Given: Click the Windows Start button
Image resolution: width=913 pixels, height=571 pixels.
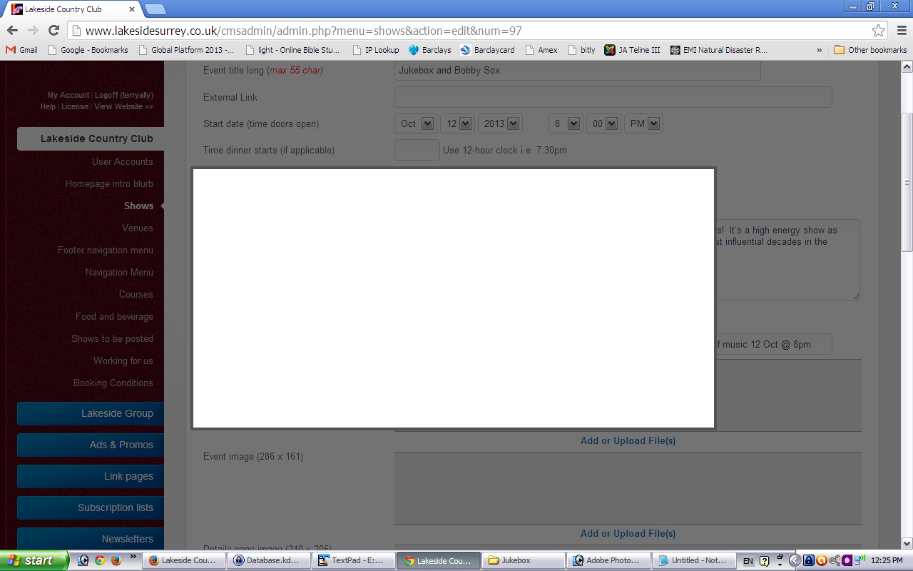Looking at the screenshot, I should tap(34, 560).
